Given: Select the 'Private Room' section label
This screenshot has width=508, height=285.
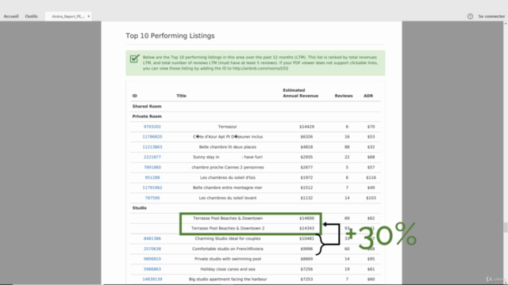Looking at the screenshot, I should (147, 116).
